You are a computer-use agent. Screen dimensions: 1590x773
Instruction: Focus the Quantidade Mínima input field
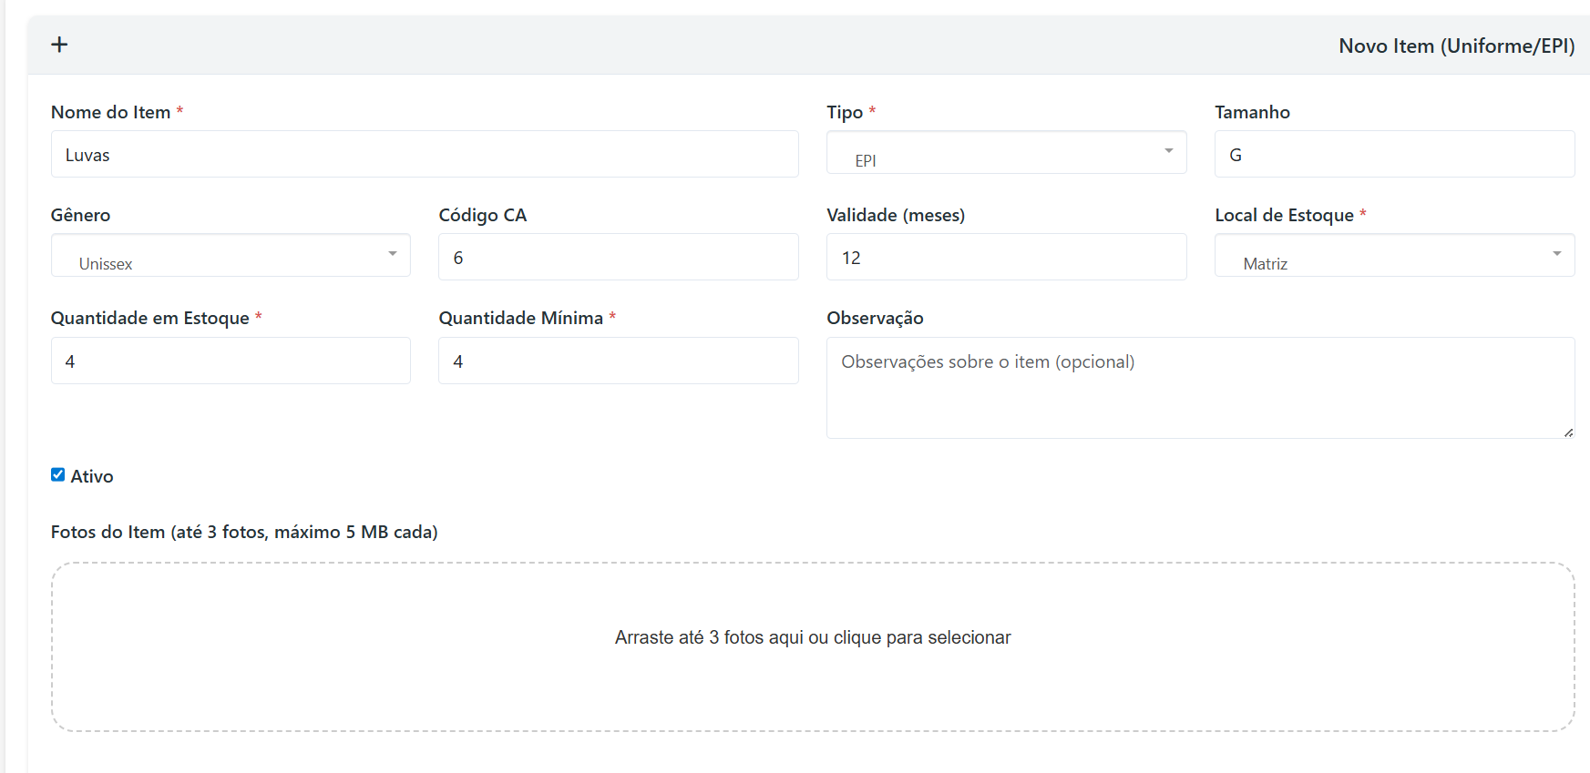pyautogui.click(x=618, y=361)
